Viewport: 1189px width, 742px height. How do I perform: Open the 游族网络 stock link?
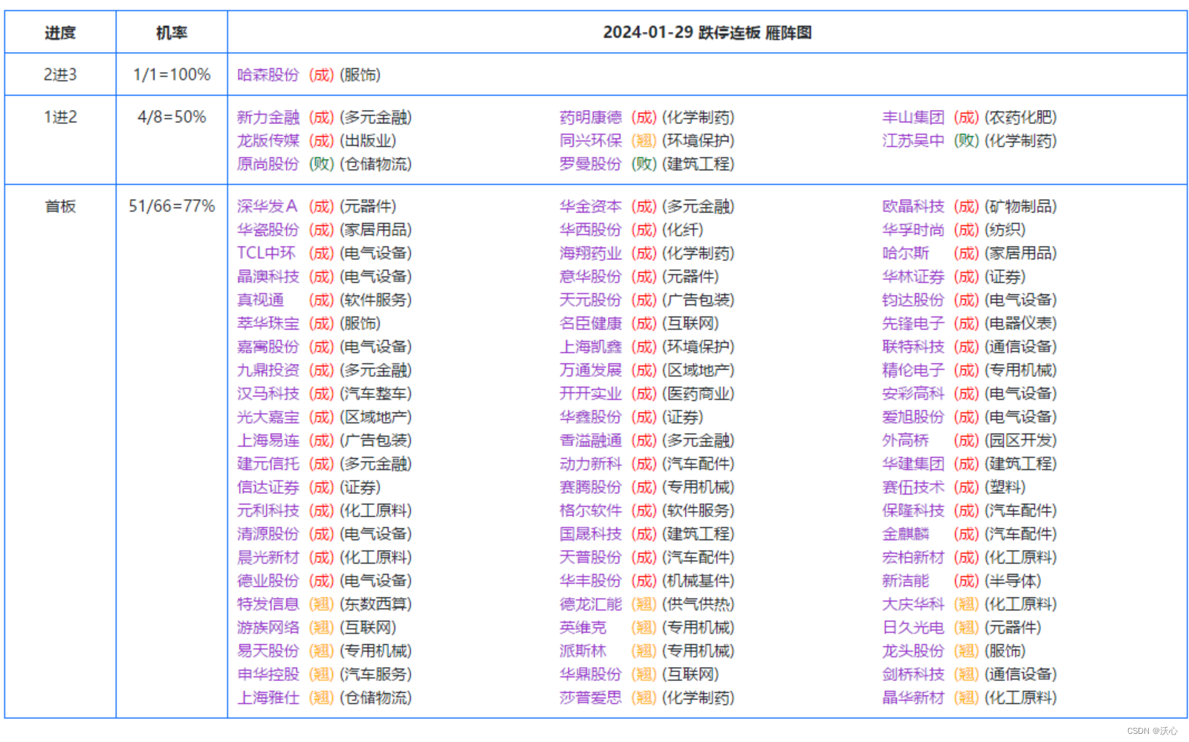click(x=268, y=628)
